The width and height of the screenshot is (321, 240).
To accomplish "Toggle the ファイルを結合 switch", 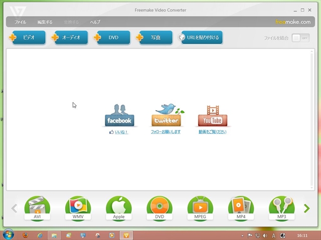I will [300, 38].
